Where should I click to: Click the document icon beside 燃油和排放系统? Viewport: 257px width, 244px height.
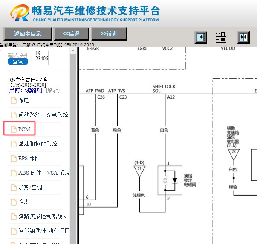point(14,144)
